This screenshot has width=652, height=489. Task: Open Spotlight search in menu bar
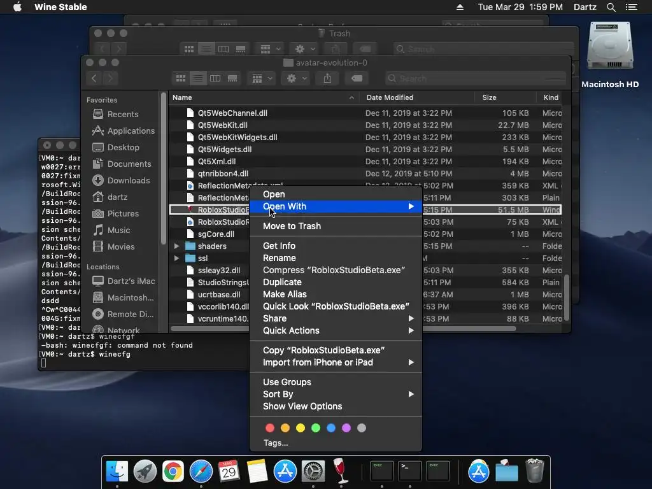pos(611,7)
